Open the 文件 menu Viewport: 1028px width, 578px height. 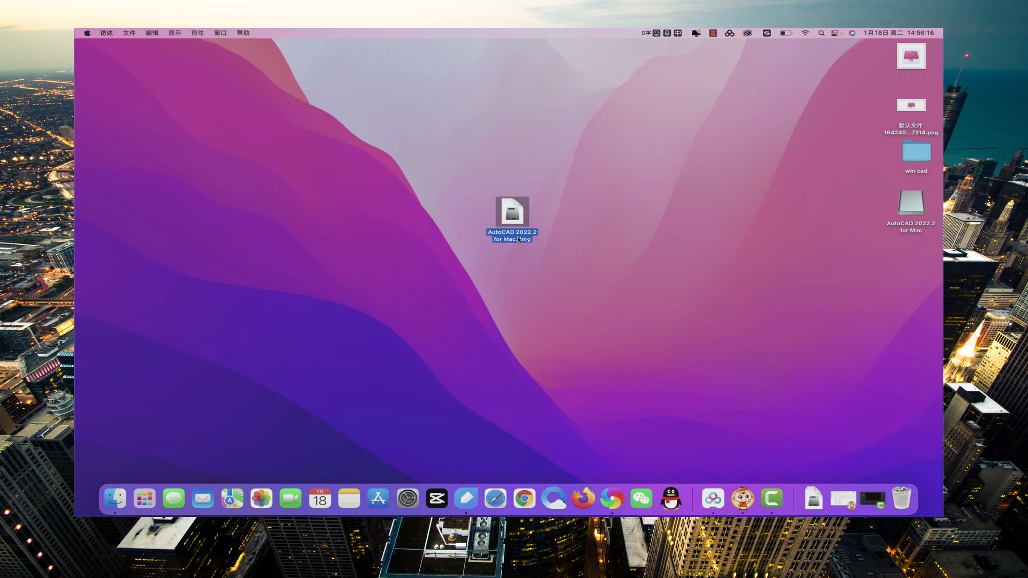click(x=129, y=33)
